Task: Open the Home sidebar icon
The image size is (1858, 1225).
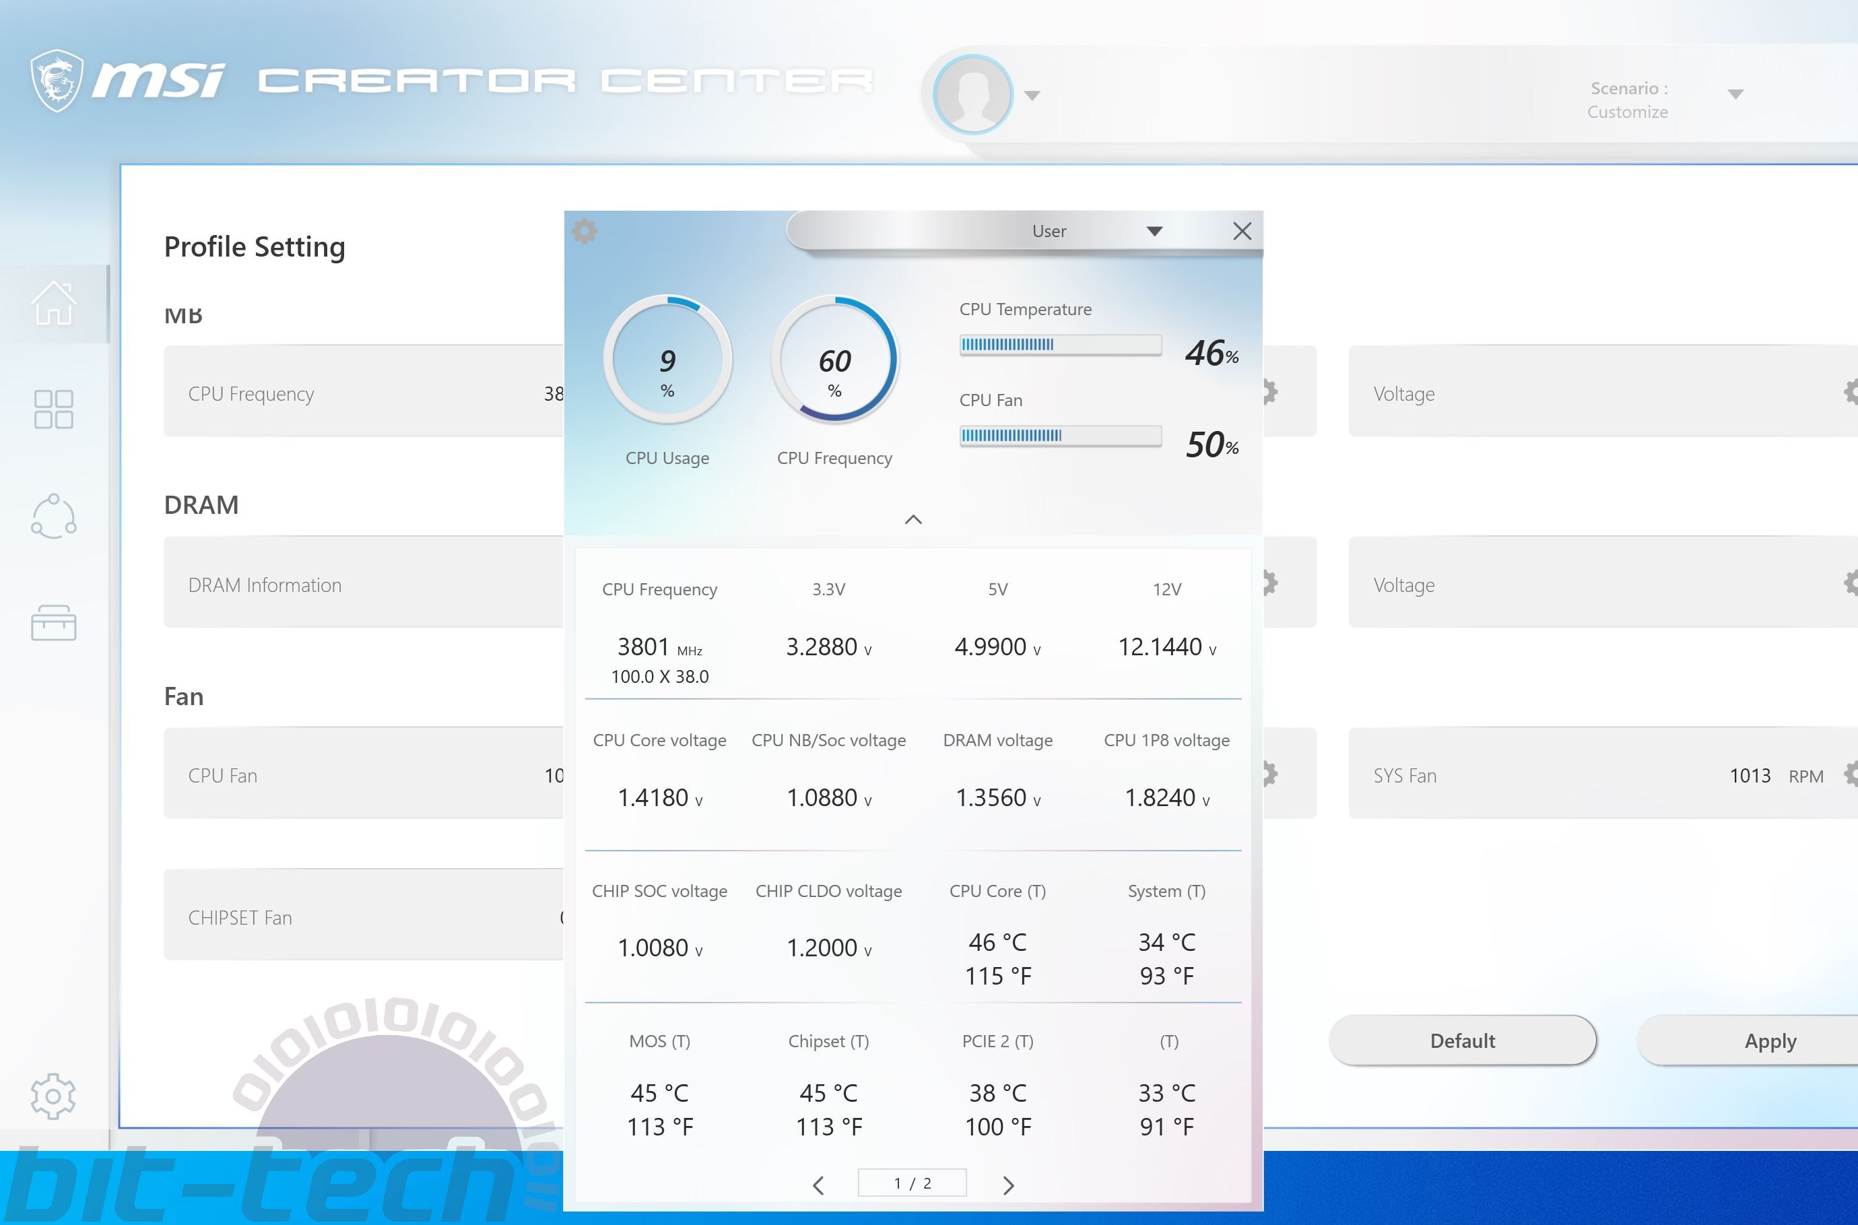Action: click(53, 302)
